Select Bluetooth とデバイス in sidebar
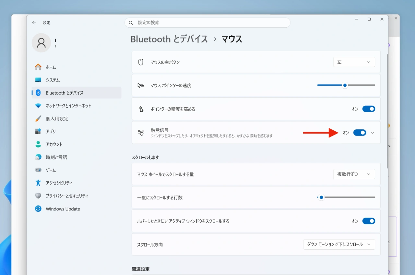Viewport: 415px width, 275px height. click(x=76, y=93)
